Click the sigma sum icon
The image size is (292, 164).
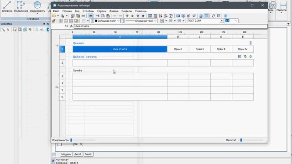coord(171,16)
